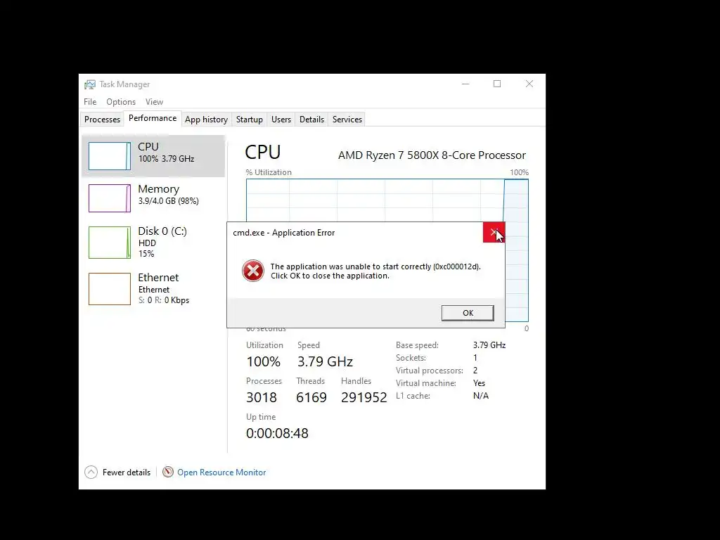720x540 pixels.
Task: Click the Threads count 6169
Action: pyautogui.click(x=311, y=397)
